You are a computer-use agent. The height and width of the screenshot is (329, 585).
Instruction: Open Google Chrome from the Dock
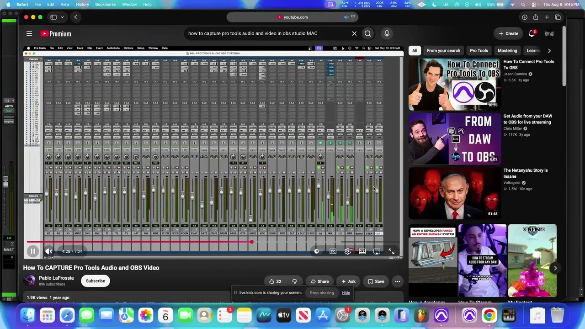coord(489,315)
